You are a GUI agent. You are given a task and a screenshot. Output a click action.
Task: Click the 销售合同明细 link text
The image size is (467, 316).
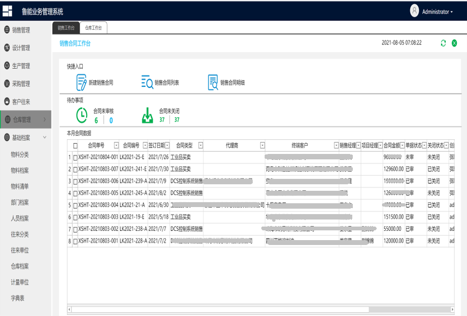(x=233, y=82)
